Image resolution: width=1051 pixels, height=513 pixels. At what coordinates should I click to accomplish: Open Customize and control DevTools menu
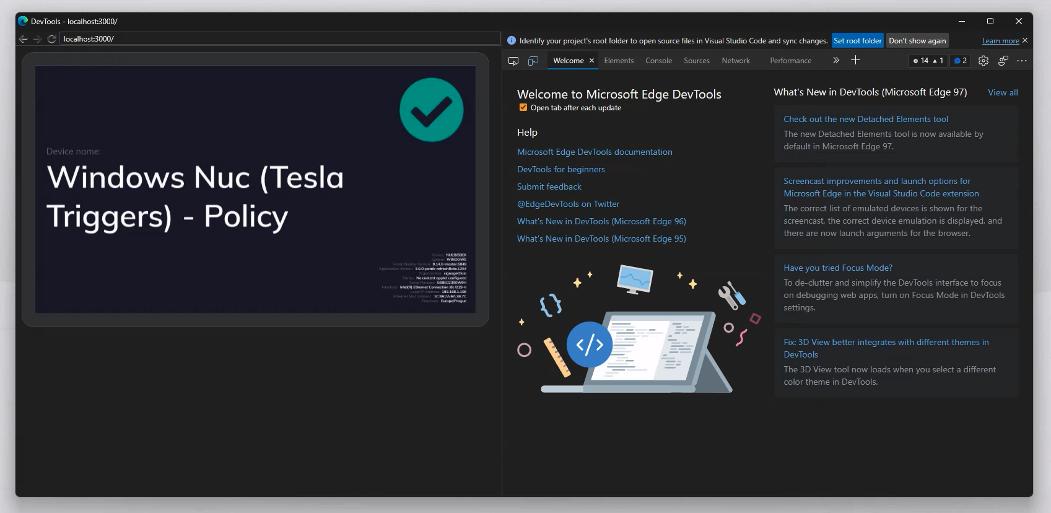(1022, 61)
